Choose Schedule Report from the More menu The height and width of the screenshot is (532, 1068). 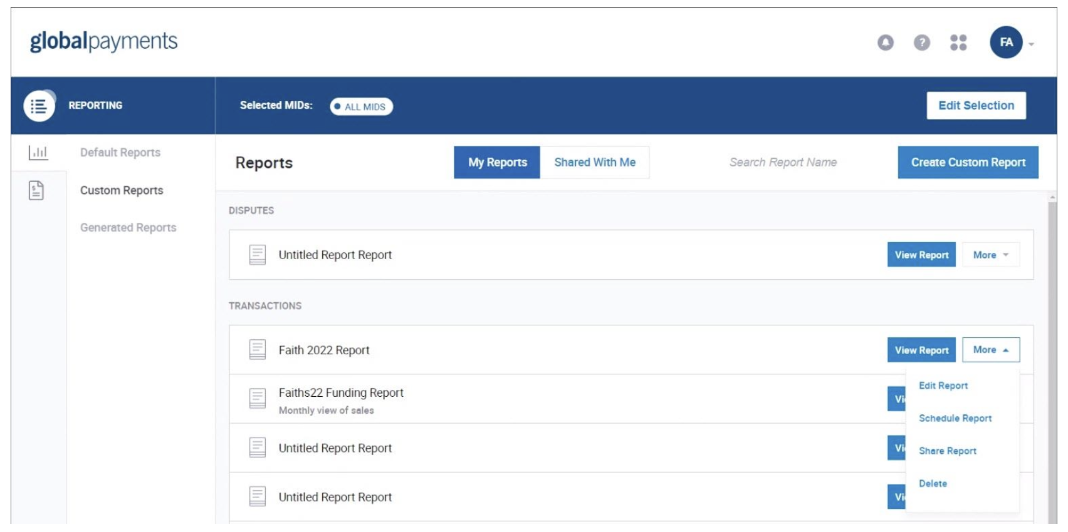pos(955,418)
